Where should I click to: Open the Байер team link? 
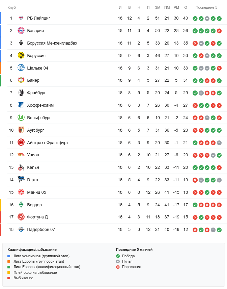33,80
